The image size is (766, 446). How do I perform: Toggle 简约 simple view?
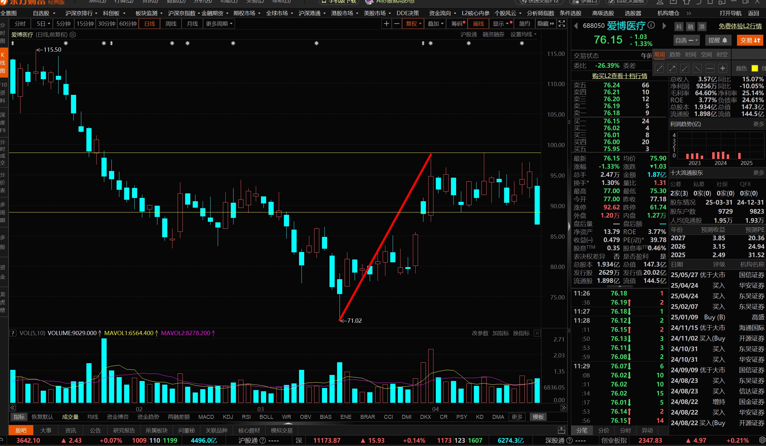point(524,24)
